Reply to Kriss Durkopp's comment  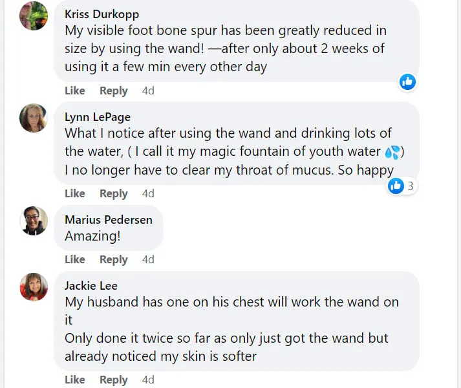113,91
